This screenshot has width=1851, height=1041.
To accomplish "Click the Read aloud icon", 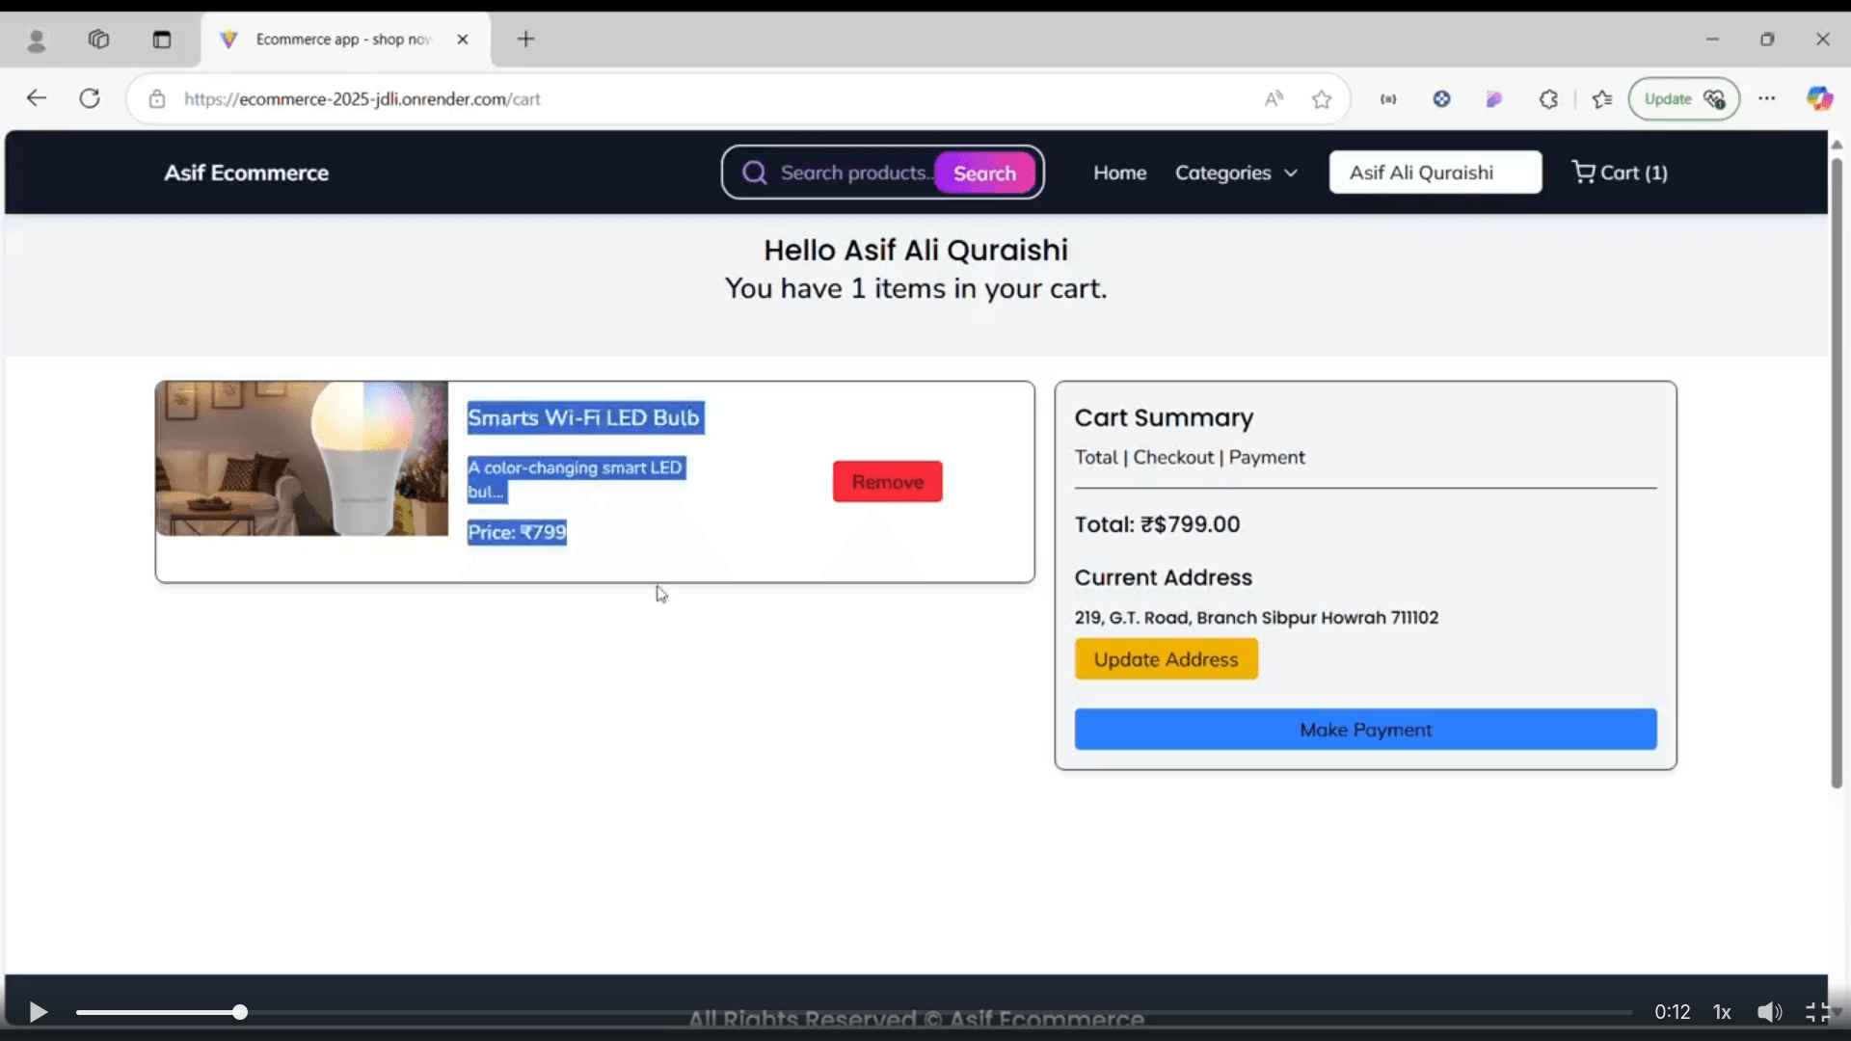I will (x=1274, y=98).
